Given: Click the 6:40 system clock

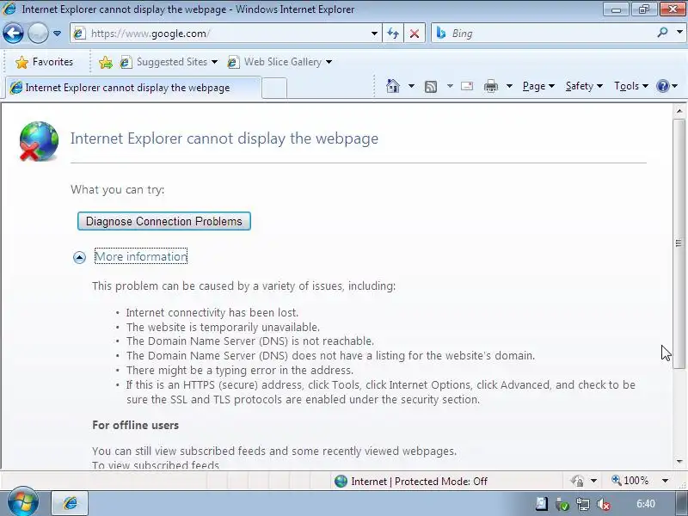Looking at the screenshot, I should click(x=646, y=504).
